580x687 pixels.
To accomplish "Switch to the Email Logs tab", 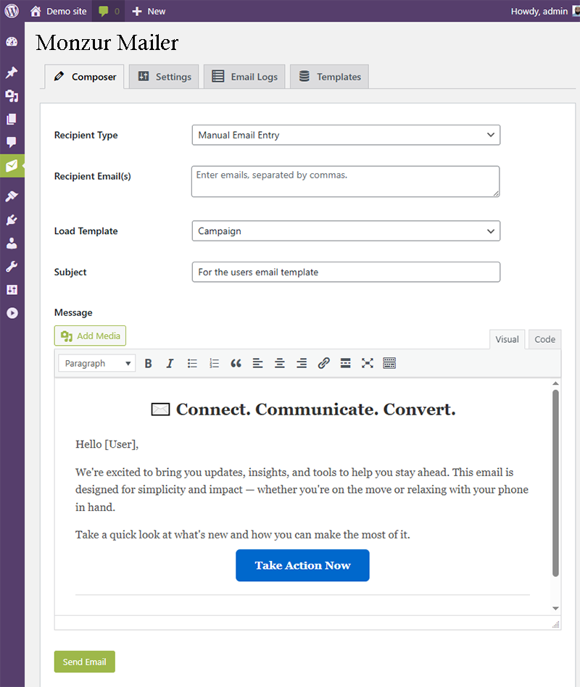I will 244,77.
